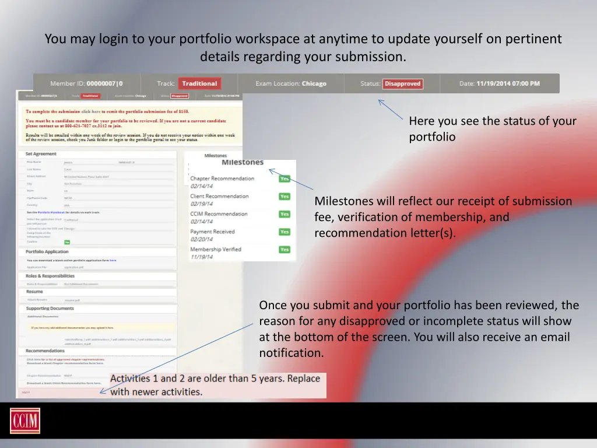
Task: Click Yes badge next to Client Recommendation
Action: pos(285,197)
